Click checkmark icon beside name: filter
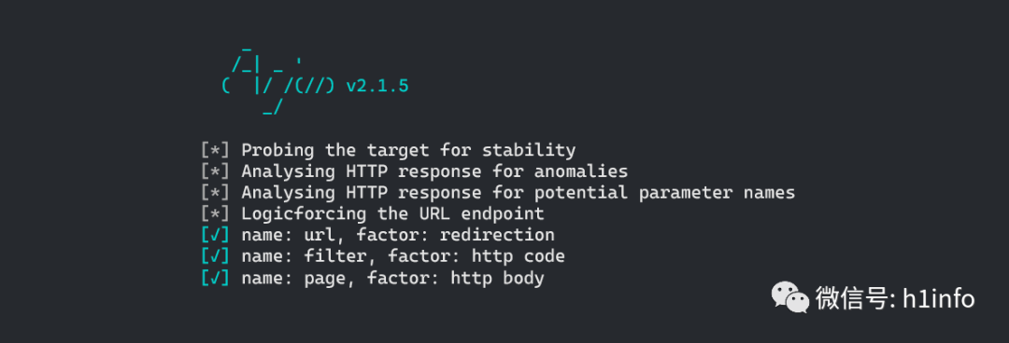This screenshot has width=1009, height=343. click(x=215, y=256)
